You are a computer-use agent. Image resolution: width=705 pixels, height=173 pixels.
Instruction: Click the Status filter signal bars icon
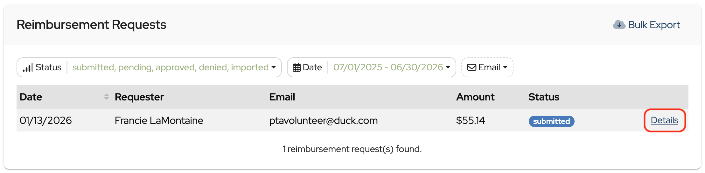(x=28, y=67)
